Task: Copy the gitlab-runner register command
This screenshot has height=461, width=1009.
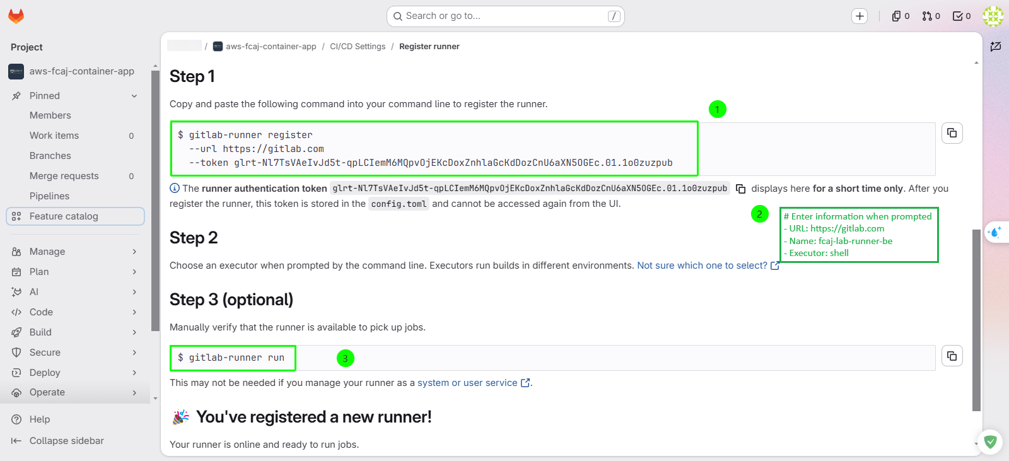Action: point(952,133)
